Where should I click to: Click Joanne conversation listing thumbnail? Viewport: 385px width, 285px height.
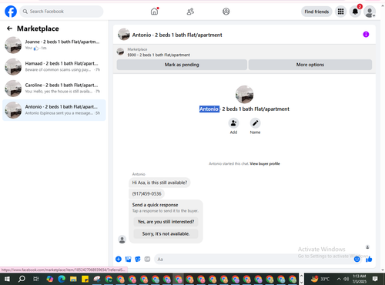(x=13, y=45)
